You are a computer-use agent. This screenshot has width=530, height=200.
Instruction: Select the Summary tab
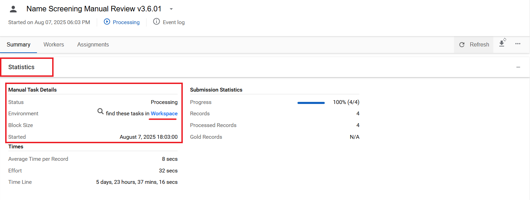coord(19,45)
